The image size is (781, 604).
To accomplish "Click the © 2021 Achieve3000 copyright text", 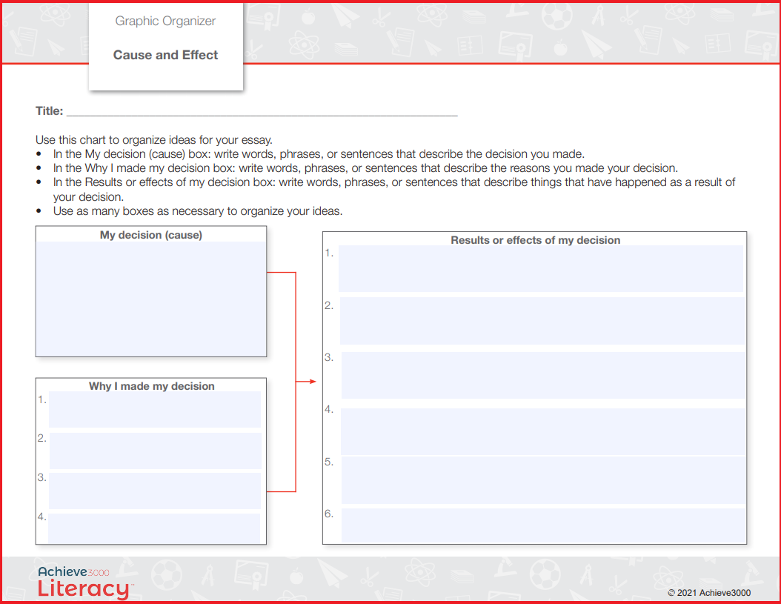I will (x=709, y=593).
